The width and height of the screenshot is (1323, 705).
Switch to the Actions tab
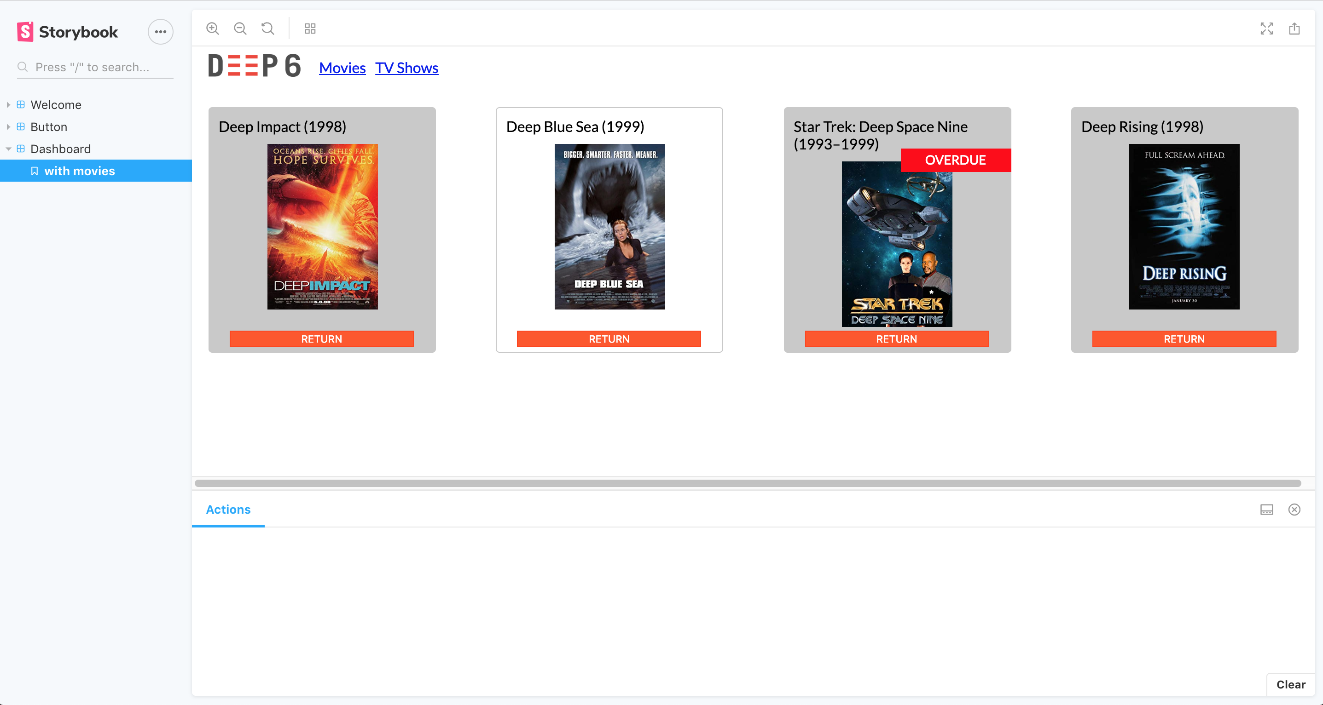coord(228,510)
